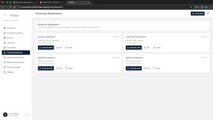Image resolution: width=213 pixels, height=120 pixels.
Task: Export Income Statement to Excel
Action: click(x=69, y=47)
